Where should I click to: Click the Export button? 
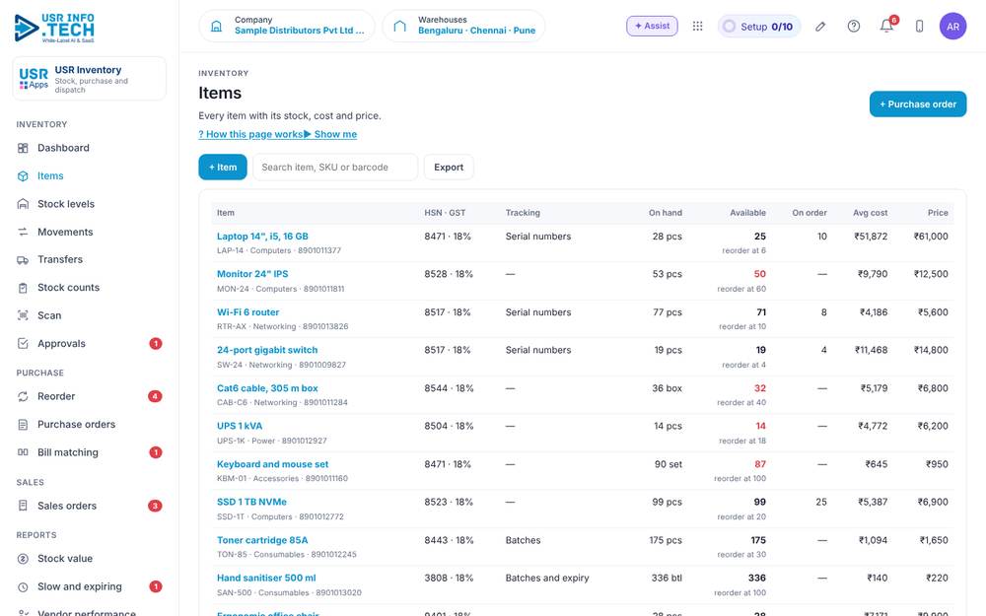click(x=449, y=168)
